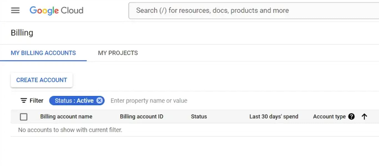Toggle sort order with the up arrow

tap(364, 117)
